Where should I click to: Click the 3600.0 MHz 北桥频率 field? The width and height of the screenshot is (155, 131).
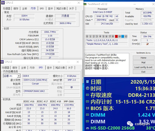[x=65, y=23]
